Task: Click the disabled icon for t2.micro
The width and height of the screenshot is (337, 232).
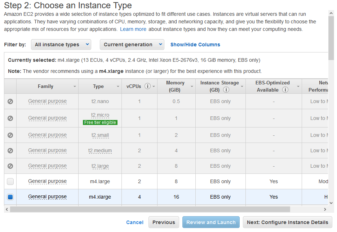Action: (x=10, y=118)
